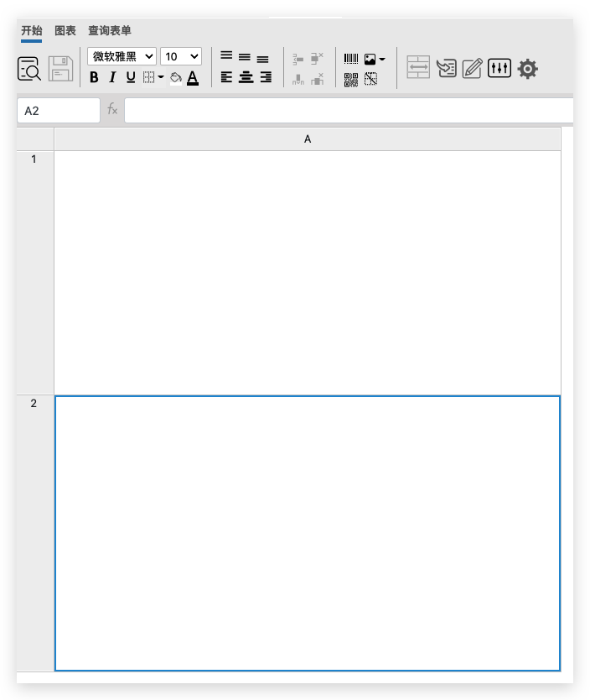Click the delete column icon
The height and width of the screenshot is (700, 590).
[x=317, y=79]
